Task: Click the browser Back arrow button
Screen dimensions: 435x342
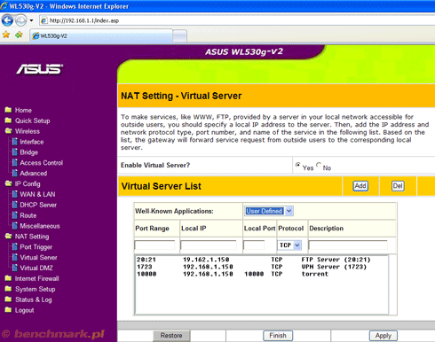Action: (x=7, y=20)
